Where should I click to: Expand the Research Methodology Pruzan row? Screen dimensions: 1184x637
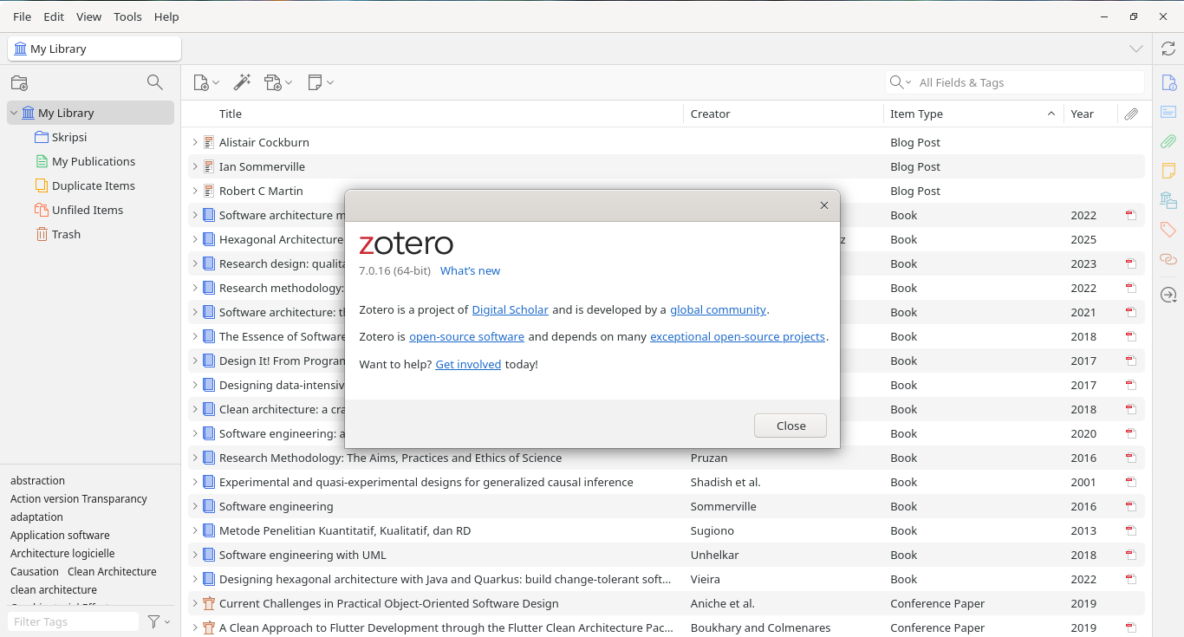point(195,458)
